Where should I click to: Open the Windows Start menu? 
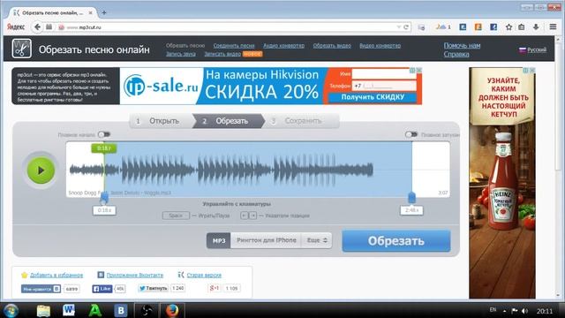pyautogui.click(x=11, y=310)
